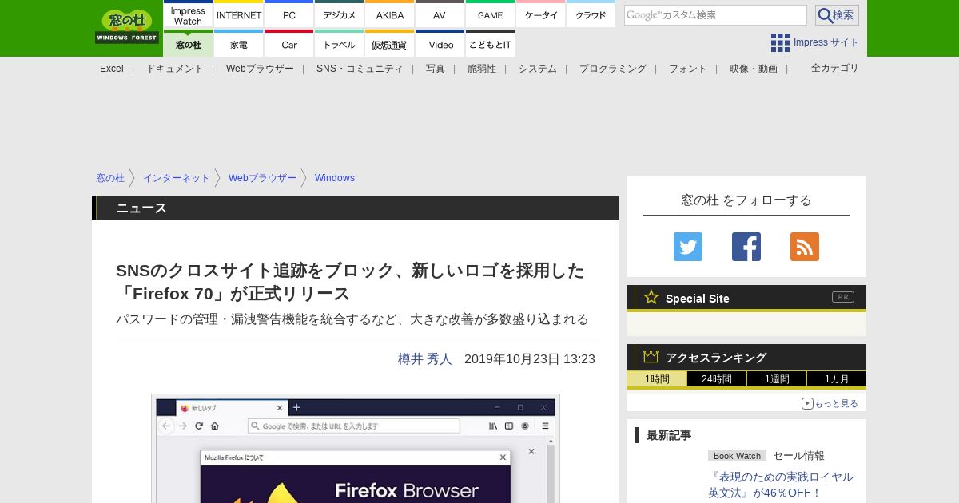The image size is (959, 503).
Task: Open the ドキュメント category
Action: pyautogui.click(x=175, y=69)
